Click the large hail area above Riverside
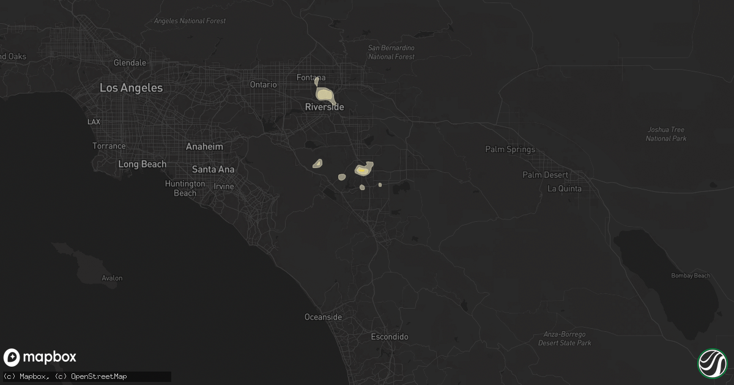734x385 pixels. (325, 95)
